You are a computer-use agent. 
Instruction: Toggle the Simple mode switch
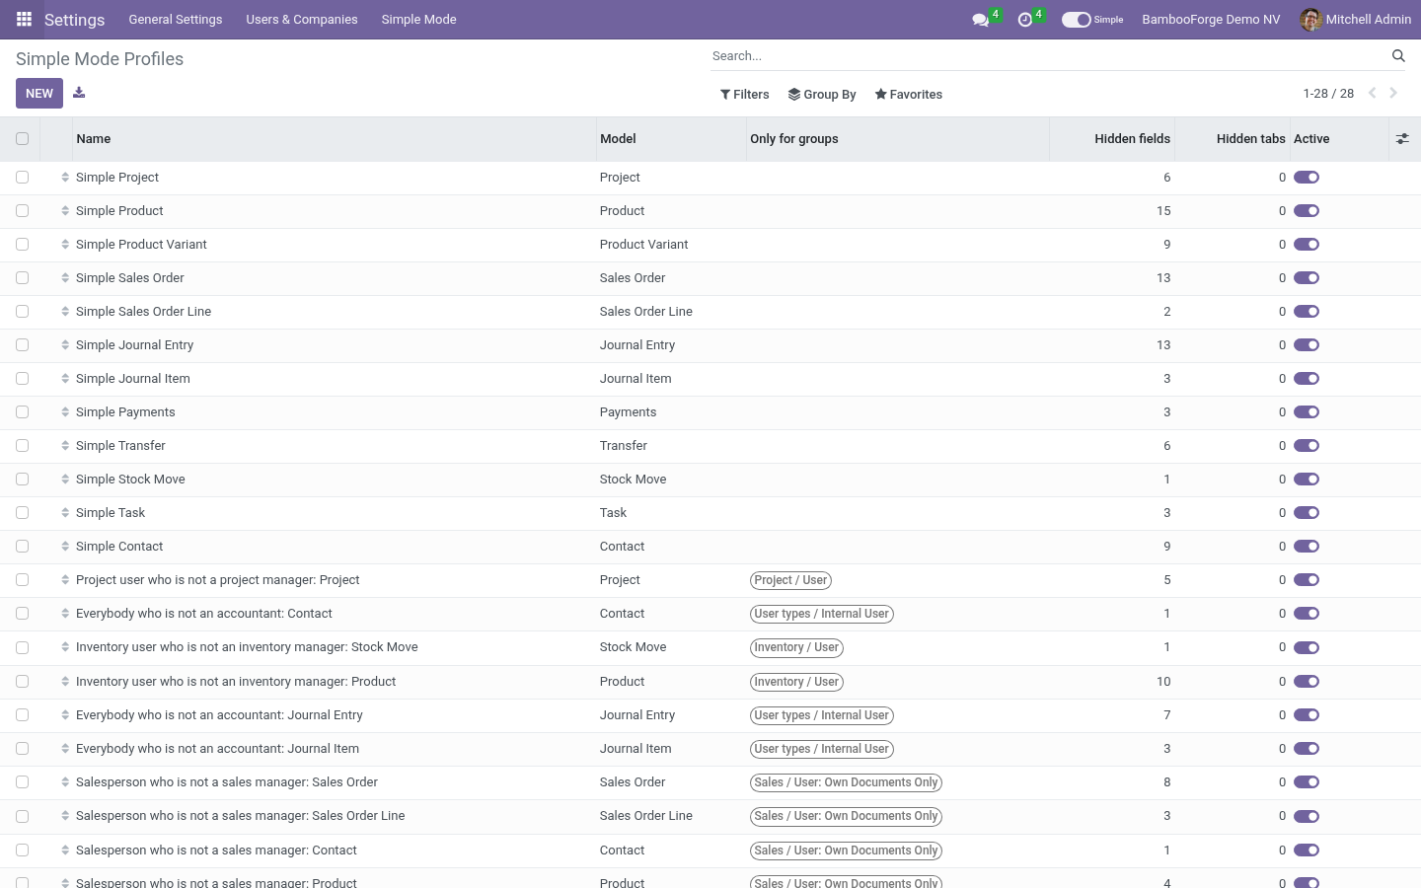1076,20
